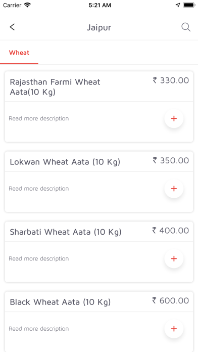Tap the Jaipur header title
198x352 pixels.
click(x=99, y=28)
